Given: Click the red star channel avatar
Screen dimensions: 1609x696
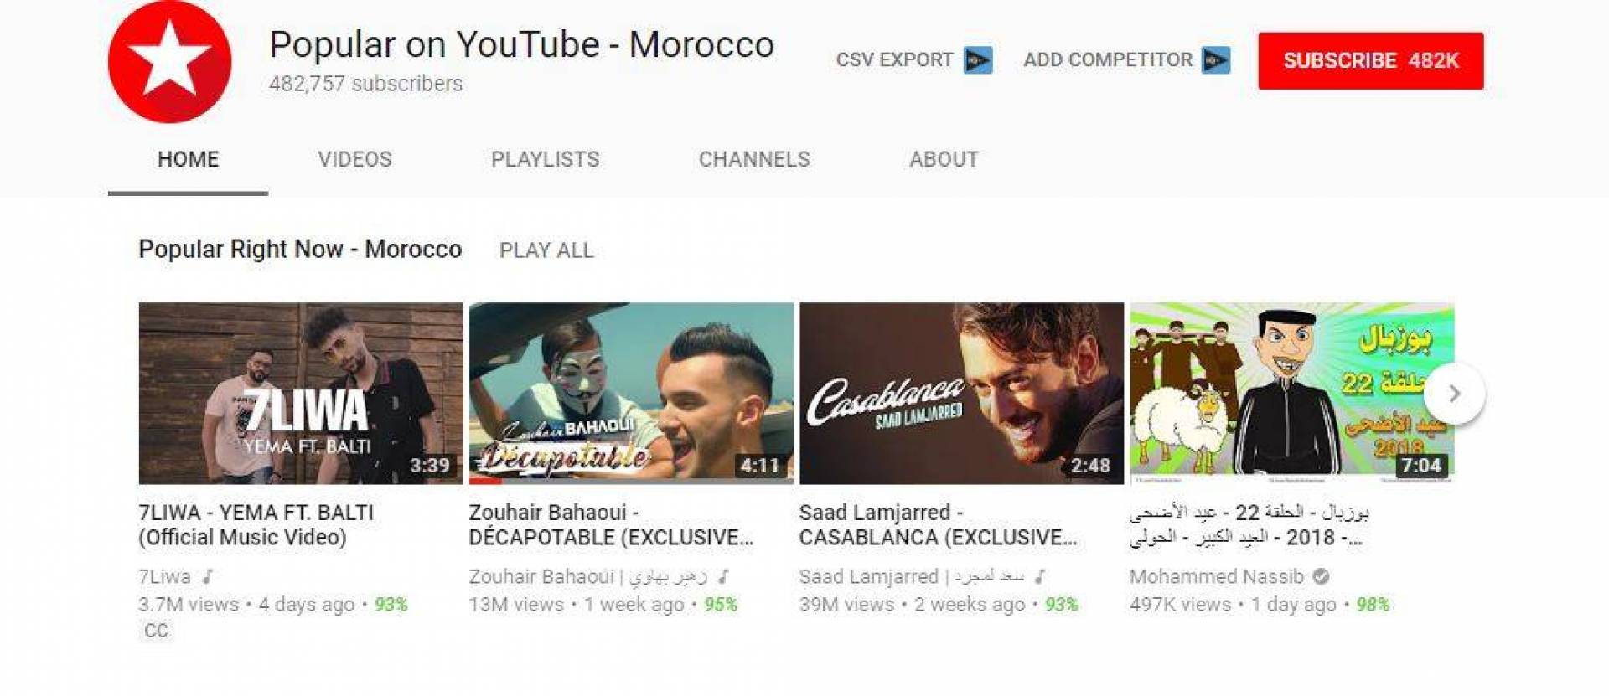Looking at the screenshot, I should (x=170, y=61).
